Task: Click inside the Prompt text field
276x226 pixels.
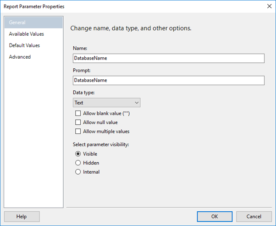Action: pos(169,80)
